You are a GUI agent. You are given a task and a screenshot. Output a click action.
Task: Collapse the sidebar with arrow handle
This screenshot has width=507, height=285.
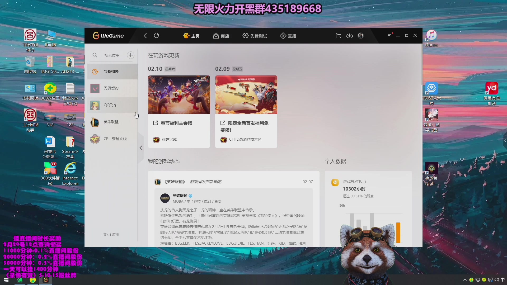pos(141,148)
